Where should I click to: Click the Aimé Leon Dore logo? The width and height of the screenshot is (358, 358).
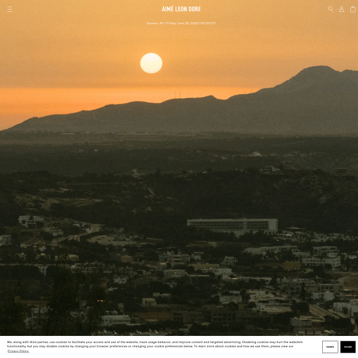pyautogui.click(x=181, y=9)
